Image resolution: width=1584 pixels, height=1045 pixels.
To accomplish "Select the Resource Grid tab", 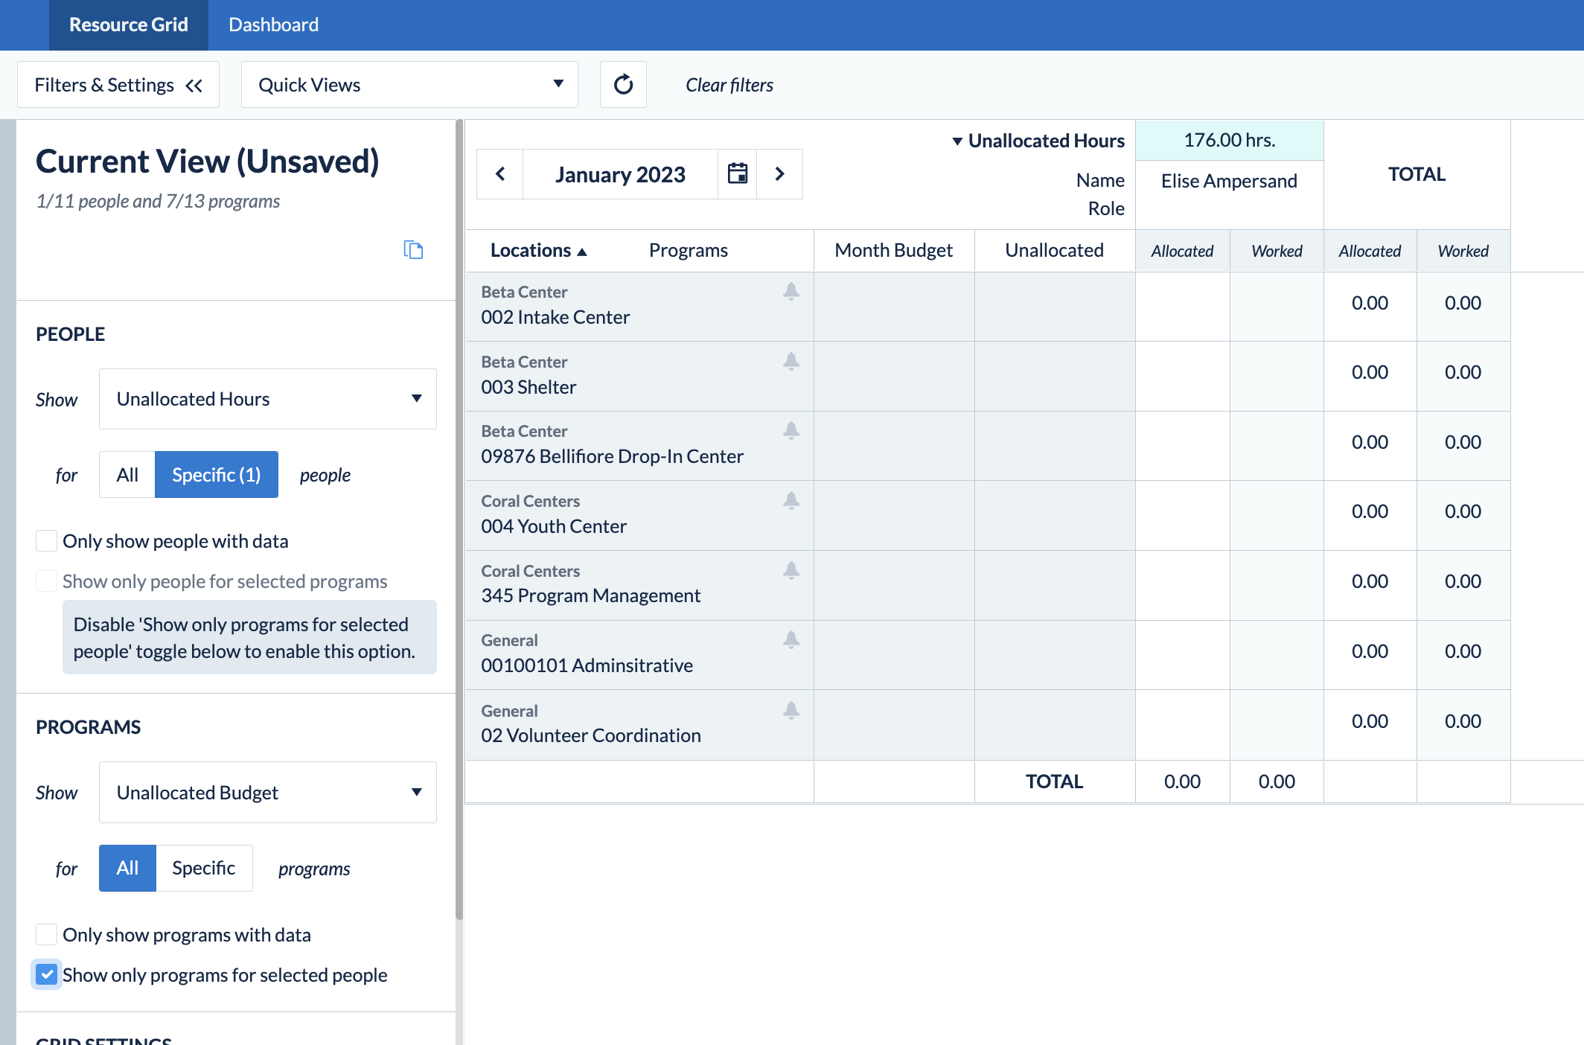I will (x=129, y=25).
